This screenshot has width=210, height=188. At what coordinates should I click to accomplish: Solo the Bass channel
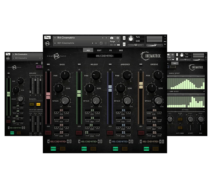tap(48, 133)
